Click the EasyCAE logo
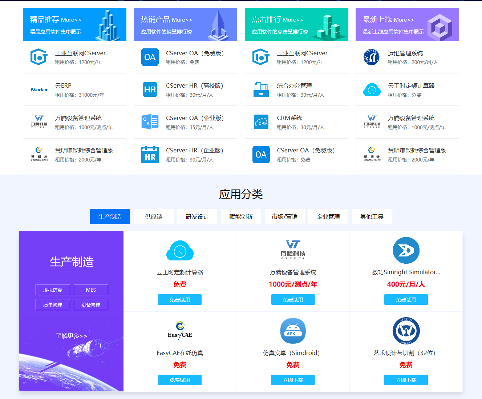Image resolution: width=482 pixels, height=399 pixels. click(x=180, y=331)
